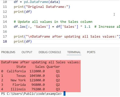This screenshot has height=97, width=120.
Task: Activate the TERMINAL tab
Action: pos(74,52)
